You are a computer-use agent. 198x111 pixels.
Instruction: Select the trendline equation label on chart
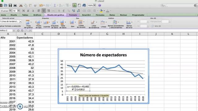tap(78, 88)
